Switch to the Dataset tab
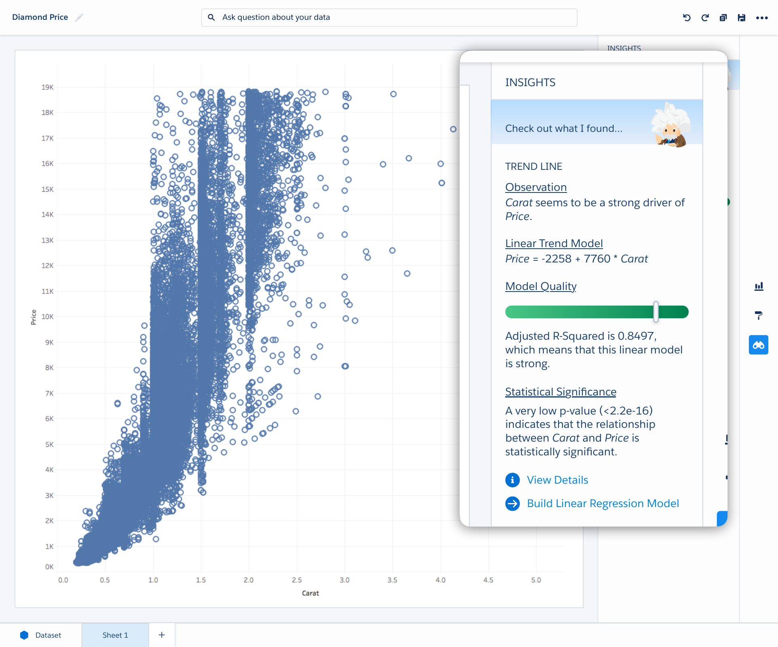The width and height of the screenshot is (778, 647). [41, 635]
